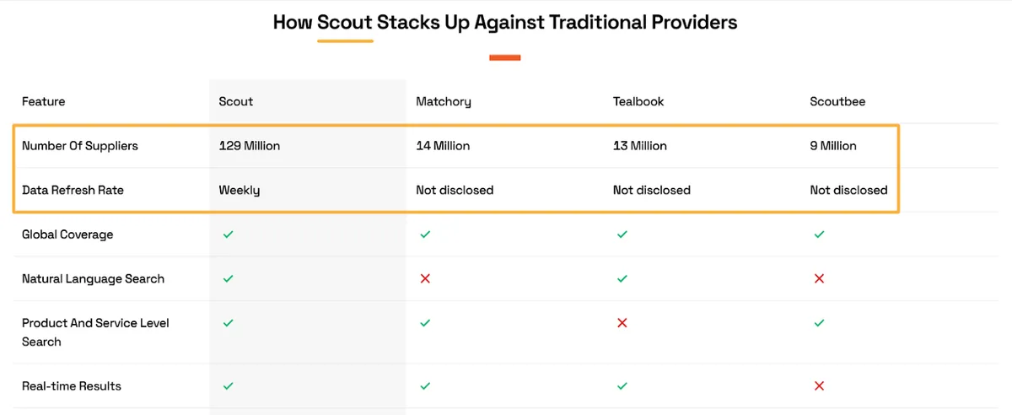1012x415 pixels.
Task: Click the 129 Million suppliers cell
Action: point(250,146)
